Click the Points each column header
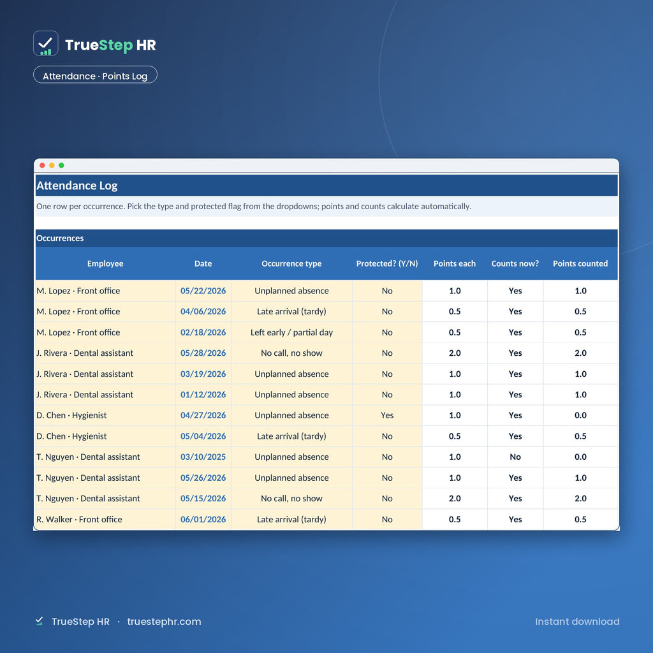Screen dimensions: 653x653 (454, 263)
